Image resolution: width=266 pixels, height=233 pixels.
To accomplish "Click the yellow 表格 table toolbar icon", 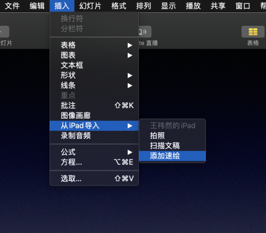I will [253, 32].
